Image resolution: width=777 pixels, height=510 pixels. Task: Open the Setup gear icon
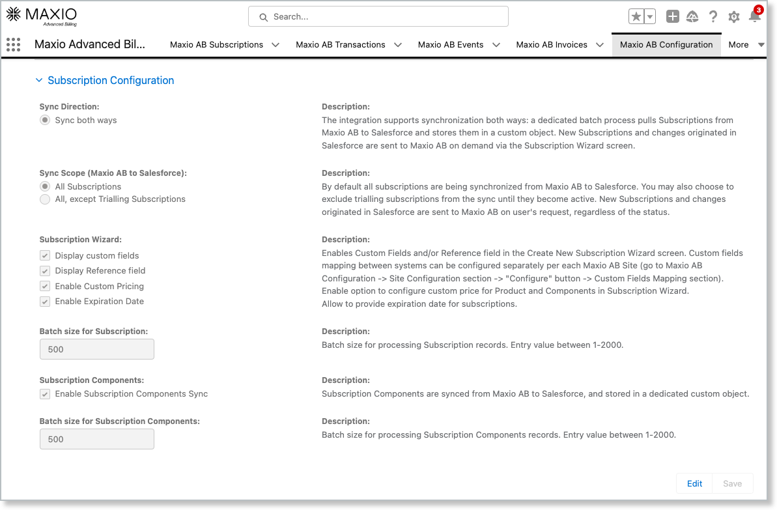(734, 17)
